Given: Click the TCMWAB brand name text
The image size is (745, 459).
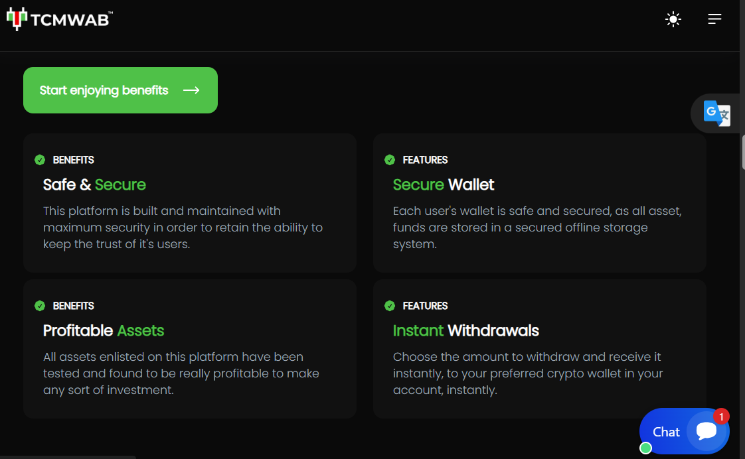Looking at the screenshot, I should pyautogui.click(x=71, y=19).
